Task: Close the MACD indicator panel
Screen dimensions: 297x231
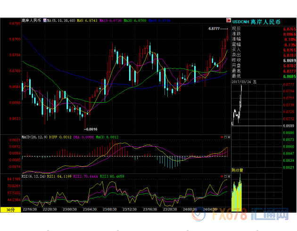Action: (229, 137)
